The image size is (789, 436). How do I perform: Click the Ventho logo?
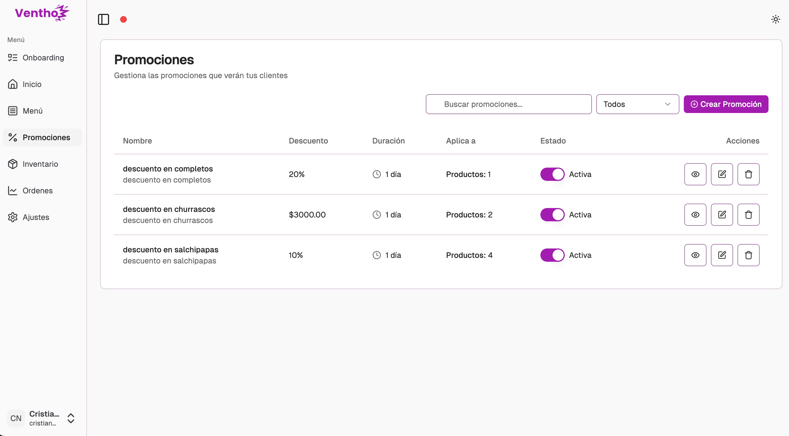coord(42,13)
